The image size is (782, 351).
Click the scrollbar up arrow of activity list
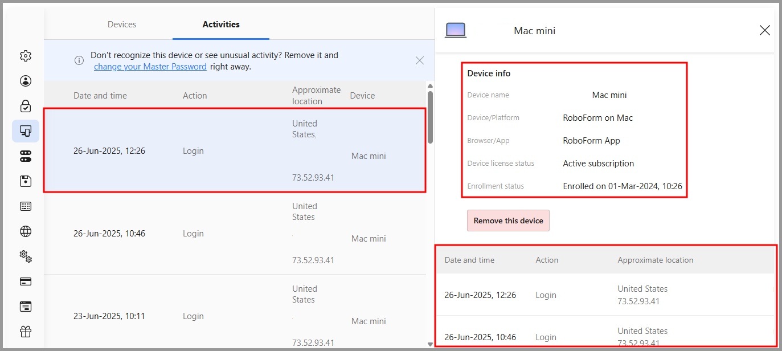430,86
